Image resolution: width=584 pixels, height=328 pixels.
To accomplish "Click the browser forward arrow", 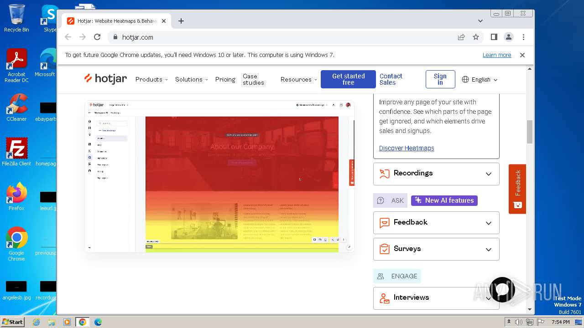I will pyautogui.click(x=83, y=37).
